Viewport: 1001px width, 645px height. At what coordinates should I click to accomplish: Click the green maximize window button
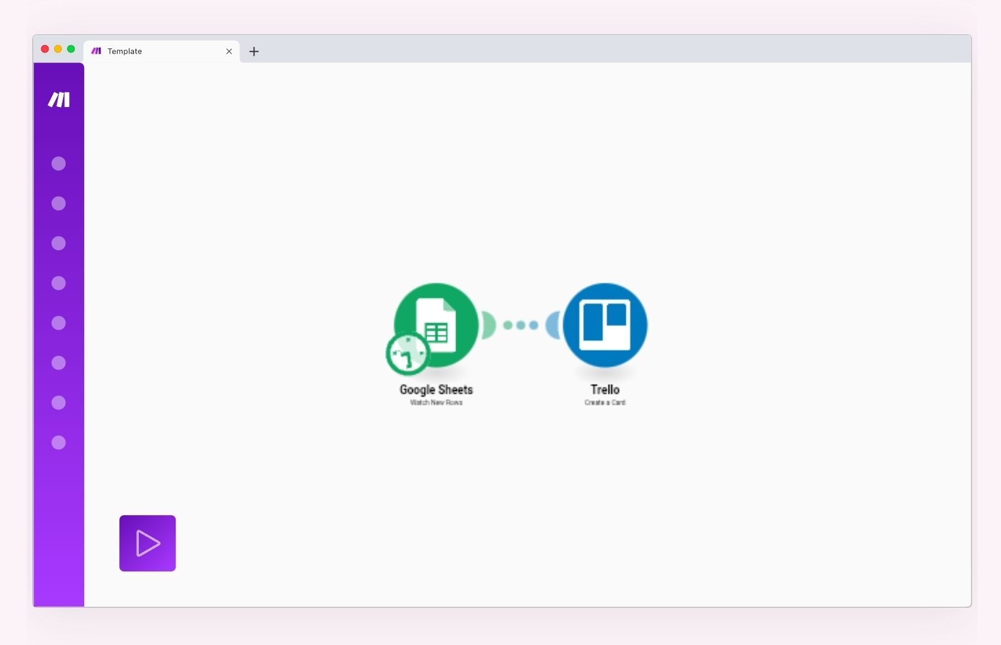point(71,49)
